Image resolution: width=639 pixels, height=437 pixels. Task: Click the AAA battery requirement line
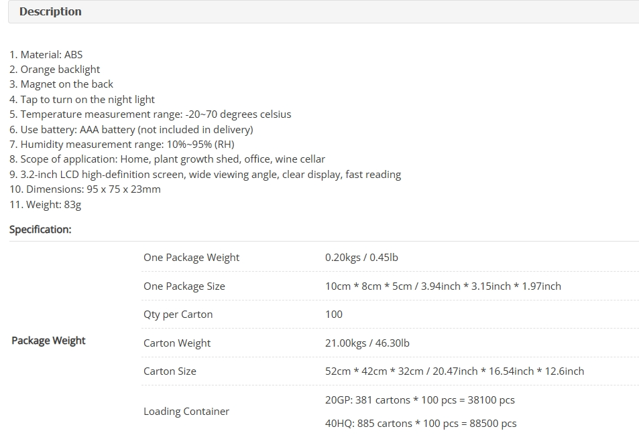131,129
